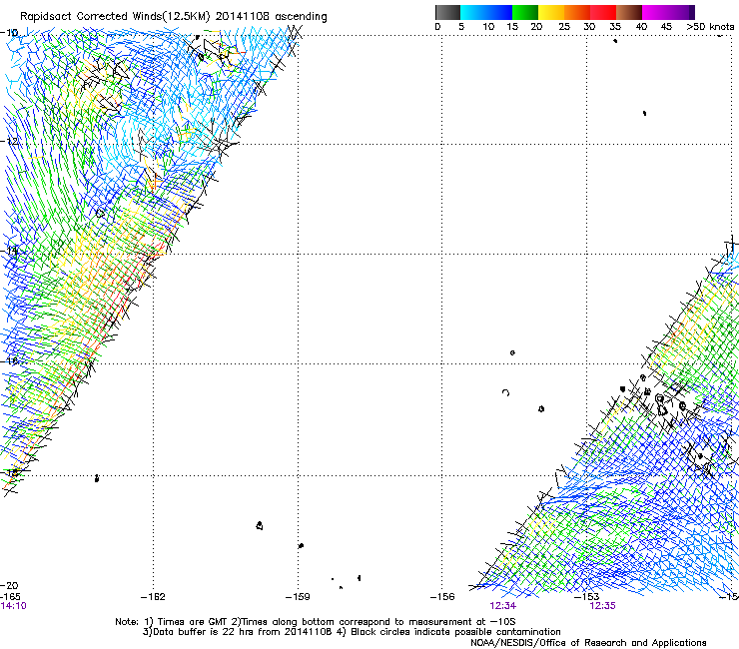Screen dimensions: 739x649
Task: Click the 'Rapidscat Corrected Winds(12.5KM)' title text
Action: tap(115, 17)
